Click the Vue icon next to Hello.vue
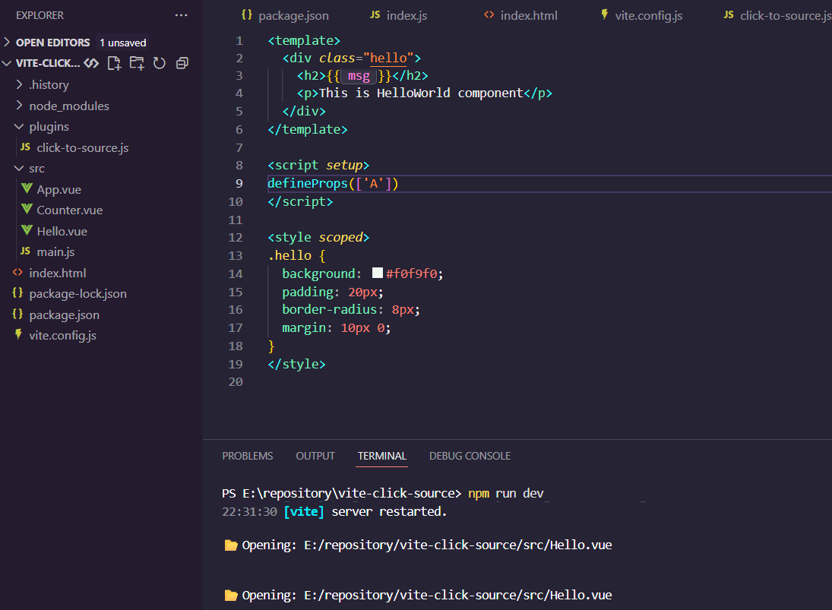 [27, 230]
